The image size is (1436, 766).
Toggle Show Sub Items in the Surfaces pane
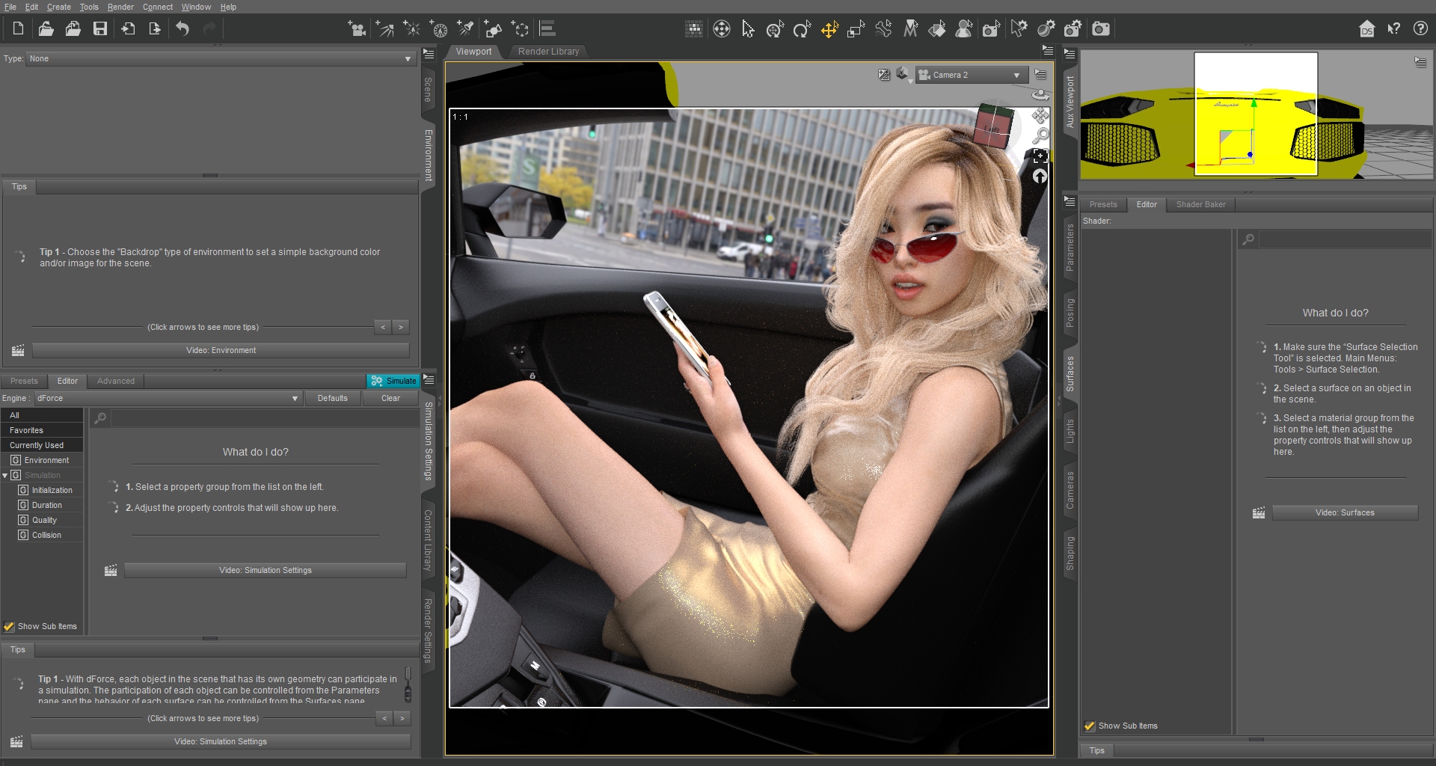coord(1090,726)
